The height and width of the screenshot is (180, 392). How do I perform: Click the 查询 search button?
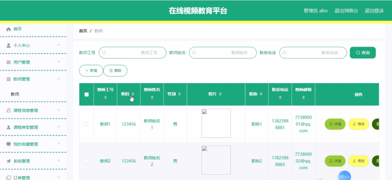point(363,53)
